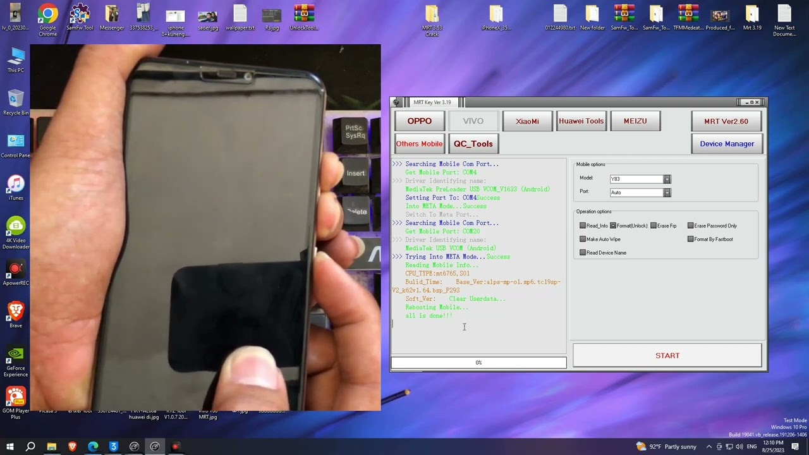Open the QC_Tools tab
The width and height of the screenshot is (809, 455).
point(473,143)
